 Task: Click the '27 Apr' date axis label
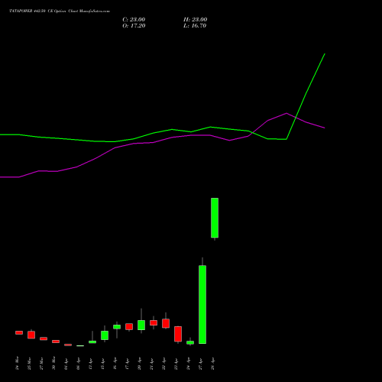tap(200, 364)
